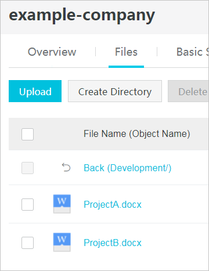Viewport: 209px width, 271px height.
Task: Click the back arrow icon beside Back (Development/)
Action: tap(66, 168)
